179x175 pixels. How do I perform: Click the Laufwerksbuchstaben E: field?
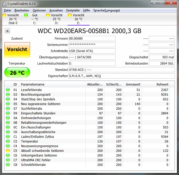click(92, 63)
